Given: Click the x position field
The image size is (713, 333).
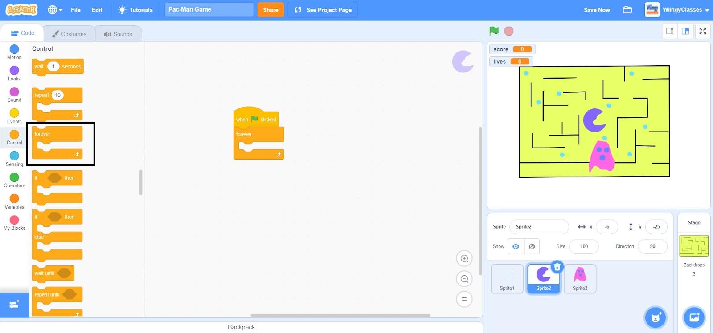Looking at the screenshot, I should pyautogui.click(x=607, y=227).
